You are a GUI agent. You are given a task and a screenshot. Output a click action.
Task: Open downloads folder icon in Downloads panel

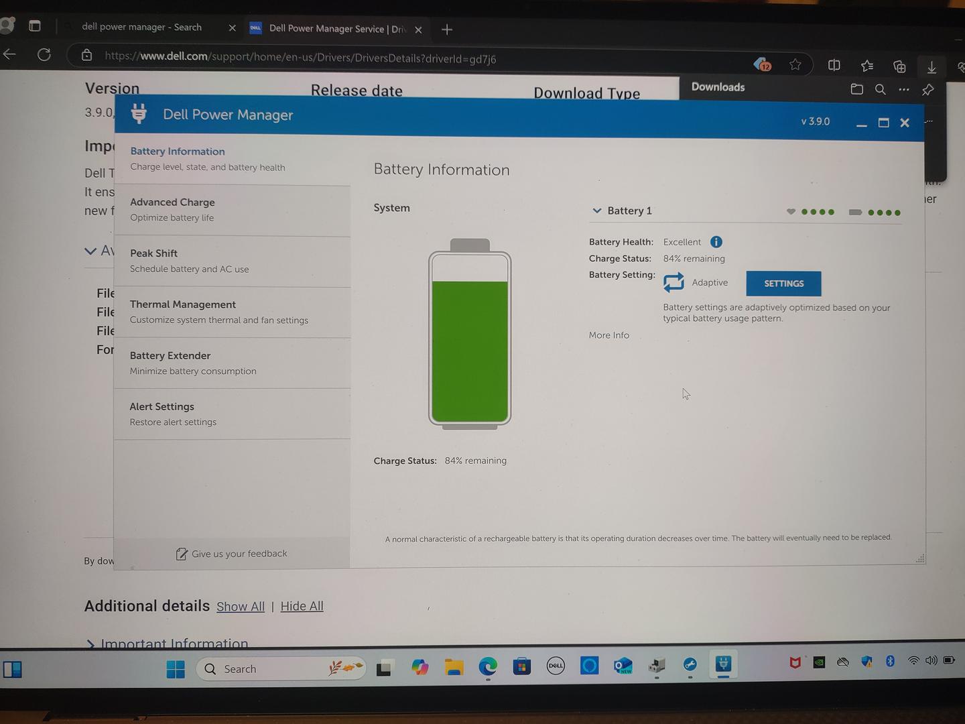[856, 88]
